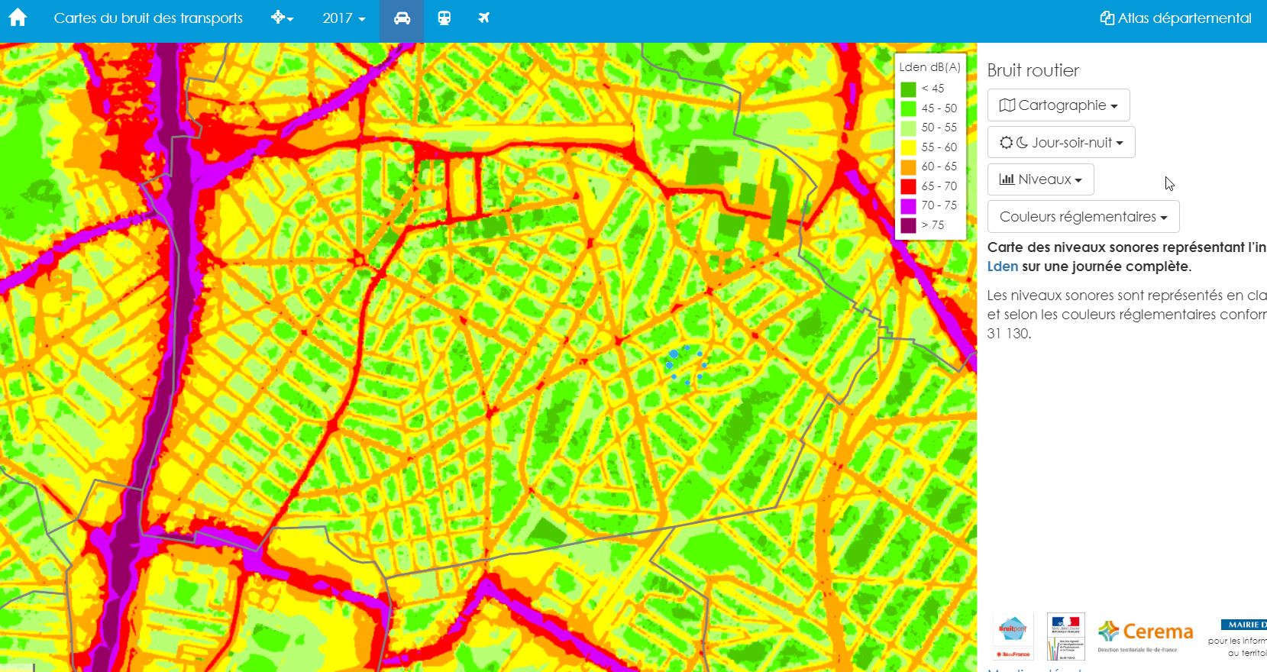The height and width of the screenshot is (672, 1267).
Task: Select the car road noise icon
Action: click(402, 18)
